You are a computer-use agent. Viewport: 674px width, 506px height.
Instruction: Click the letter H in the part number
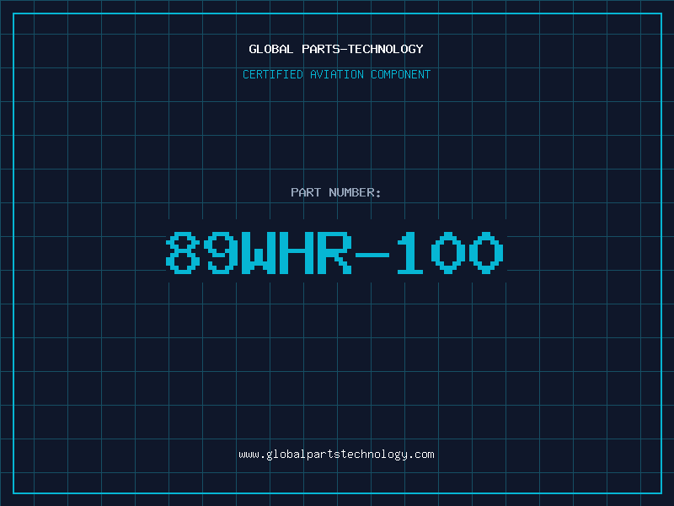click(x=297, y=252)
